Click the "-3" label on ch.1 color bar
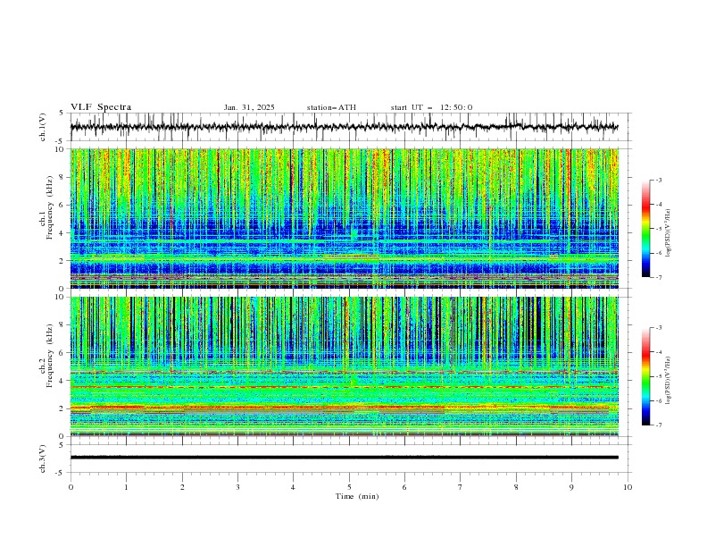The width and height of the screenshot is (707, 547). [x=659, y=180]
